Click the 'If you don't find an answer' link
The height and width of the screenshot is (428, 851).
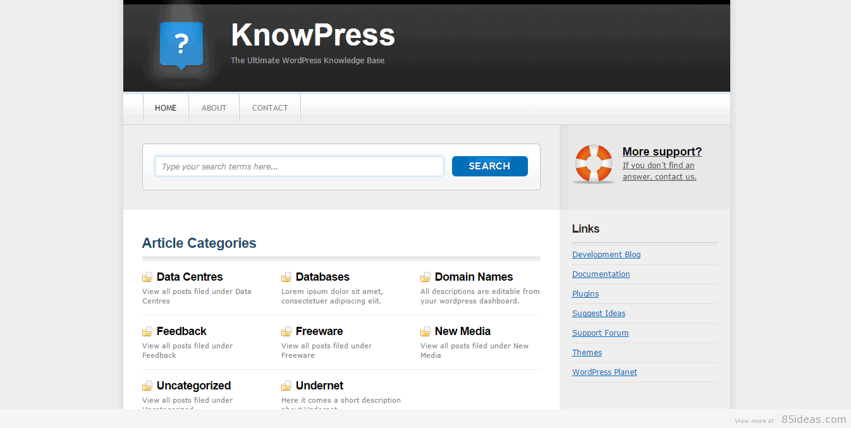[x=659, y=171]
